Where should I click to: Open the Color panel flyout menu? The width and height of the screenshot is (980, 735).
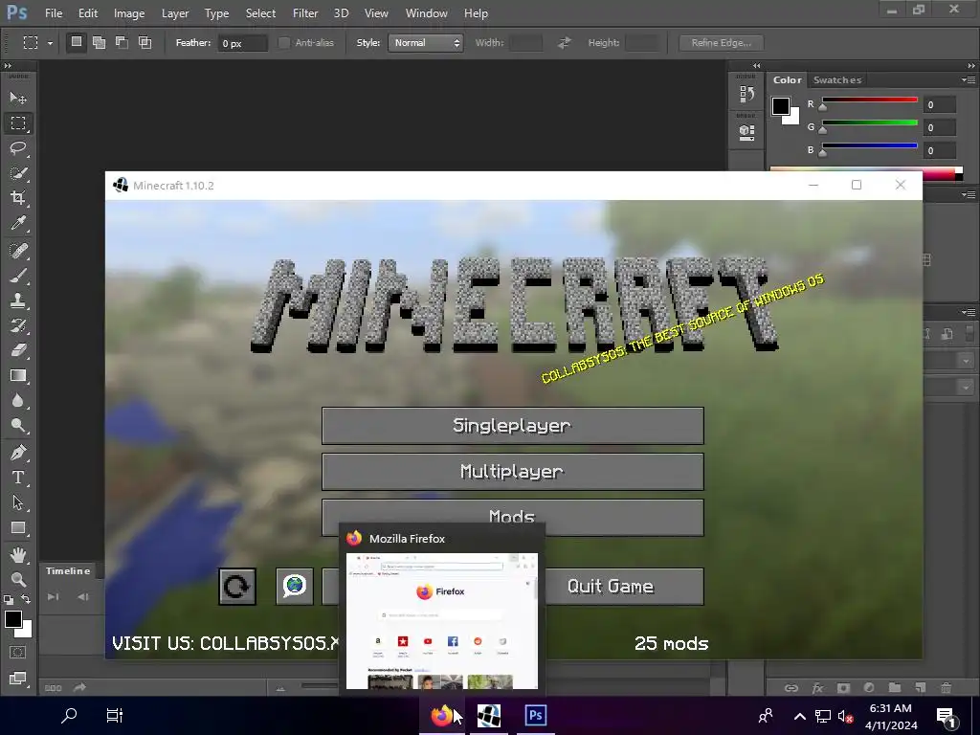pos(969,80)
